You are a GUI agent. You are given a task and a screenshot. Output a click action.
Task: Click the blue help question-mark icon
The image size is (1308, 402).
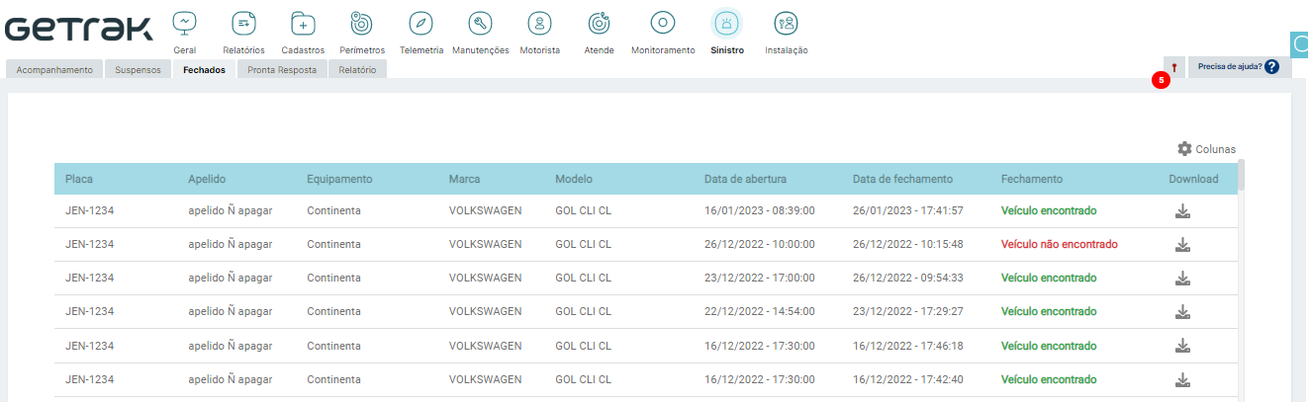pyautogui.click(x=1272, y=67)
